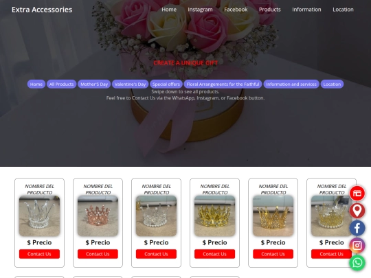
Task: Open the Facebook floating icon
Action: tap(357, 228)
